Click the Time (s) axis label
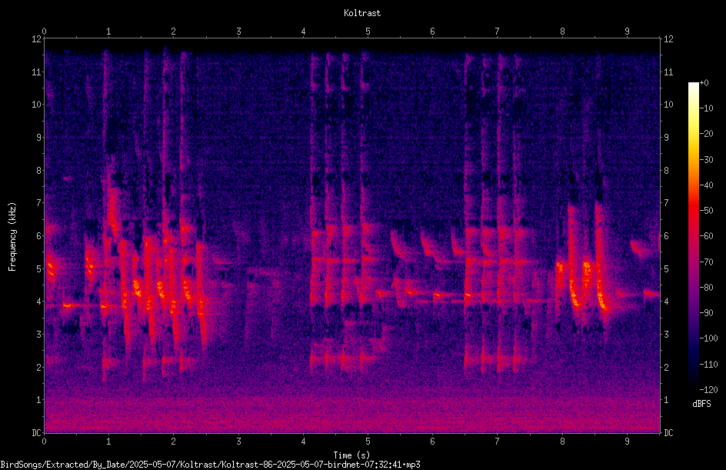Screen dimensions: 726x470 tap(351, 455)
